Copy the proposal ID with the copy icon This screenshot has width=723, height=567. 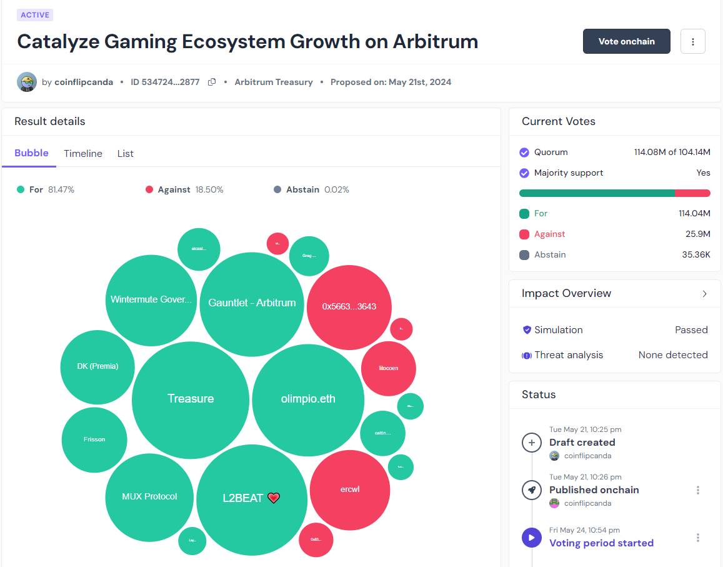(x=212, y=82)
